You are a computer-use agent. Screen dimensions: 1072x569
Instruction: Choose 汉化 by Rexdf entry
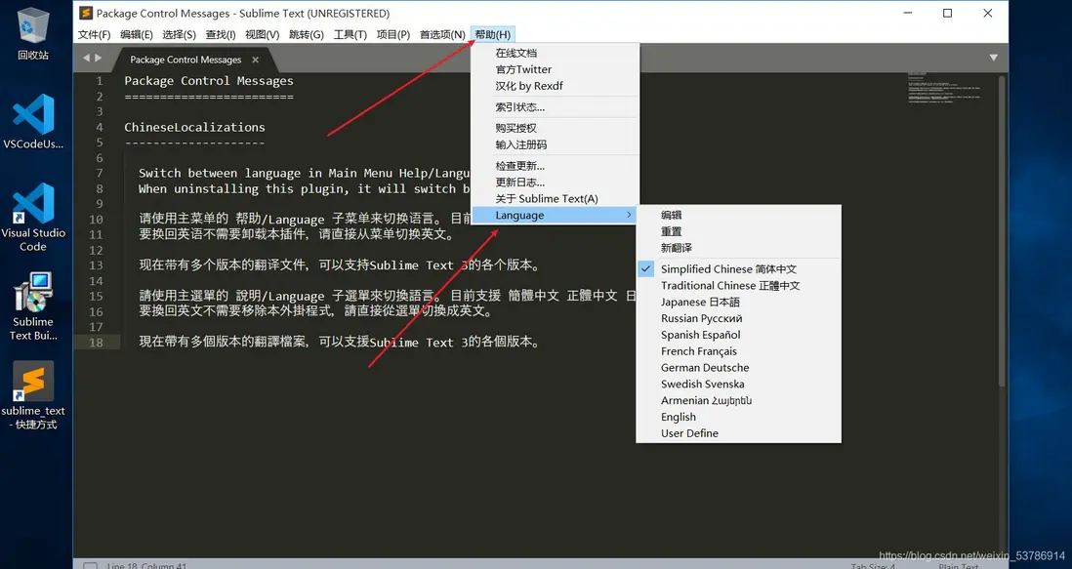(556, 85)
